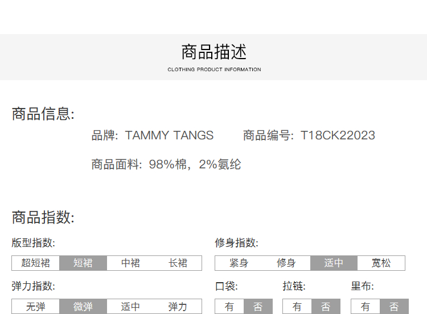The width and height of the screenshot is (427, 314).
Task: Select 超短裙 in the 版型指数 row
Action: click(35, 263)
